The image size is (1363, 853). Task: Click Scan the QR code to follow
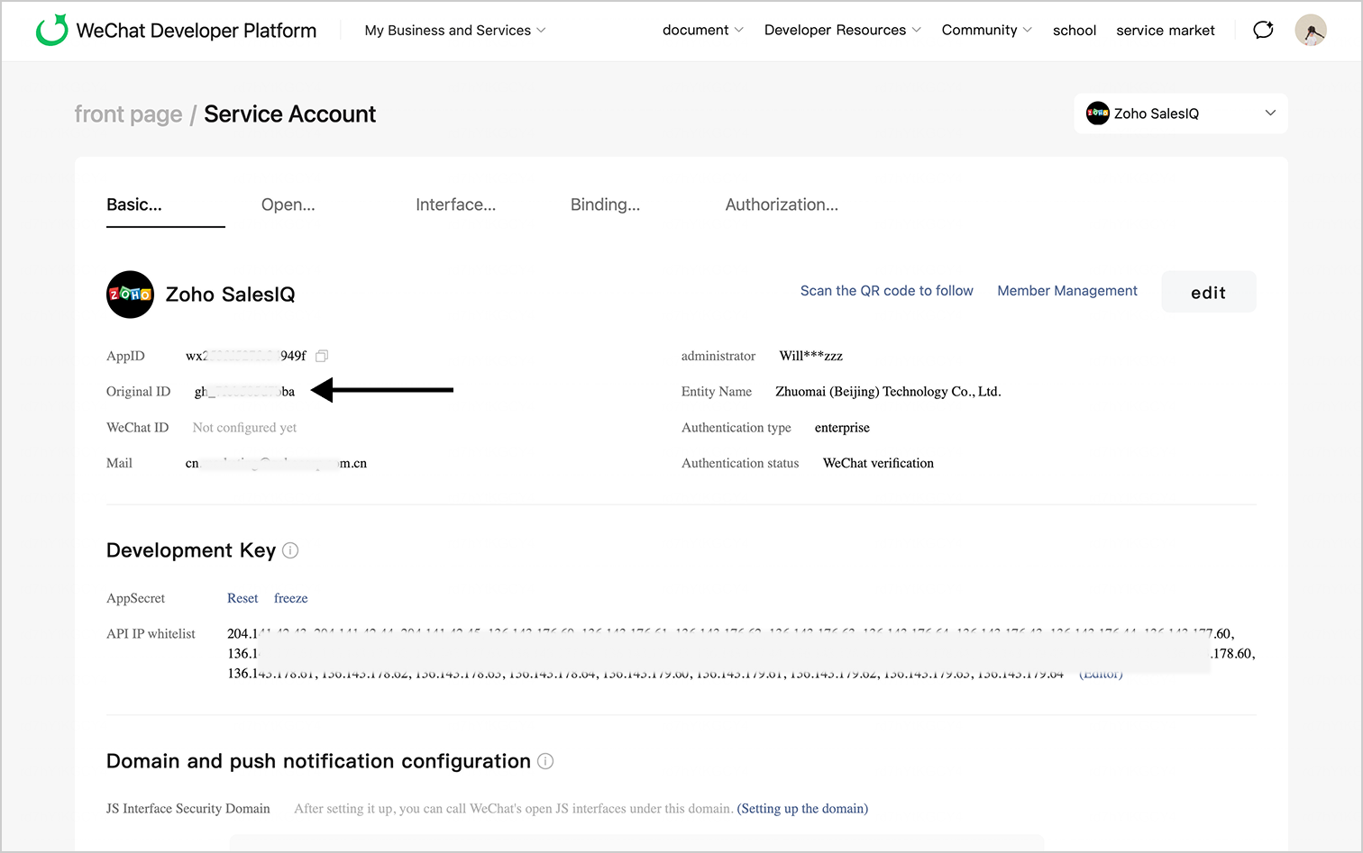pyautogui.click(x=886, y=291)
